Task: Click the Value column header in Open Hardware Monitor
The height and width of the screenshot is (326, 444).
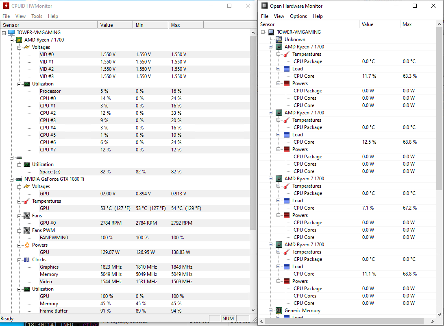Action: coord(380,24)
